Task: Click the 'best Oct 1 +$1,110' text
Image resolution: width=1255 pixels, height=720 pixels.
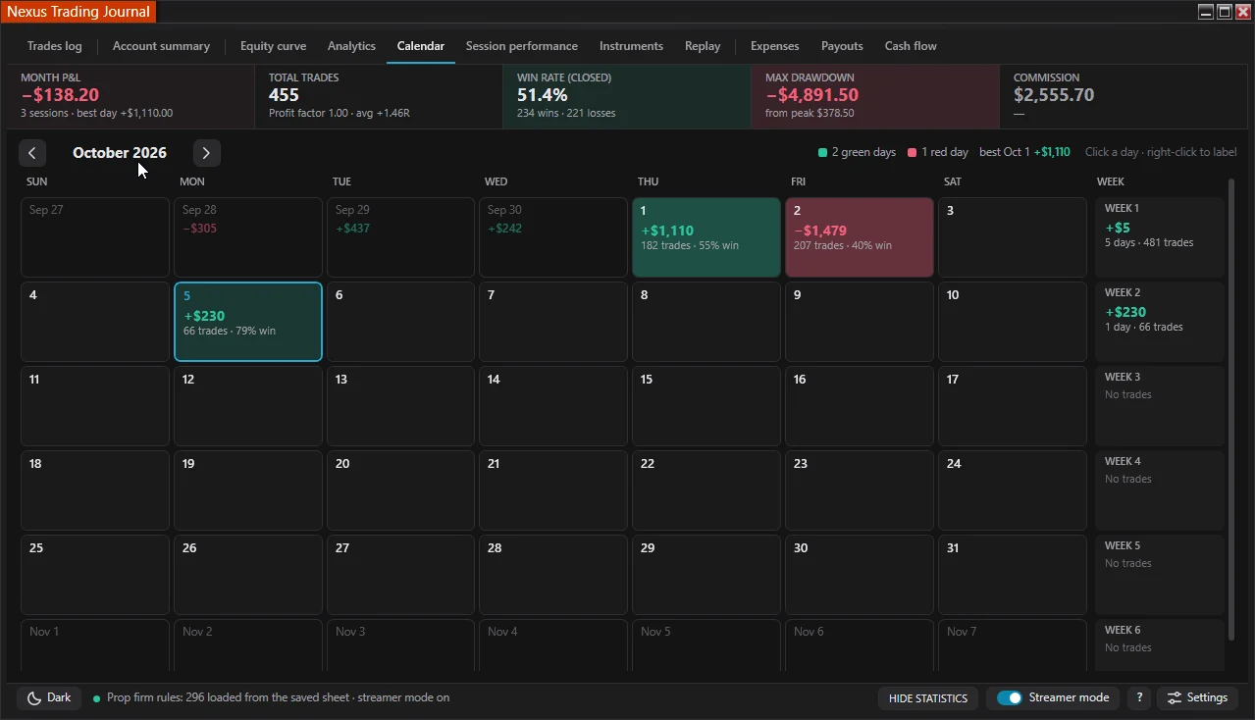Action: (1024, 153)
